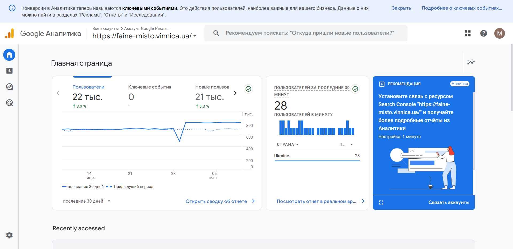Click the users per minute bar chart
This screenshot has height=249, width=513.
point(317,127)
